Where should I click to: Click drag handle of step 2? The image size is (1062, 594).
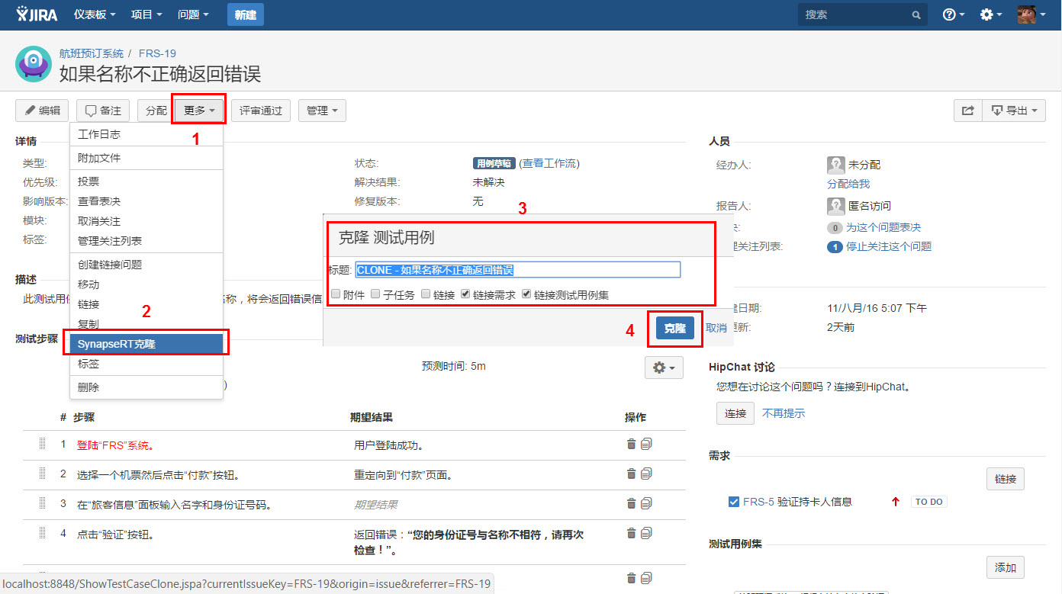pyautogui.click(x=42, y=474)
